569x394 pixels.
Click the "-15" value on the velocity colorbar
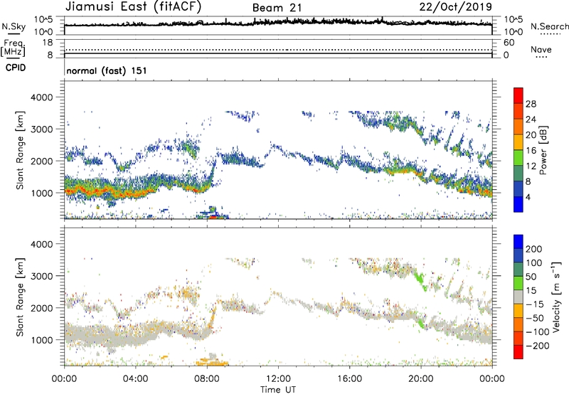[x=534, y=304]
